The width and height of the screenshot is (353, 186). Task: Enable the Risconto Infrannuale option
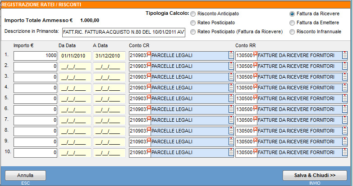[x=293, y=31]
